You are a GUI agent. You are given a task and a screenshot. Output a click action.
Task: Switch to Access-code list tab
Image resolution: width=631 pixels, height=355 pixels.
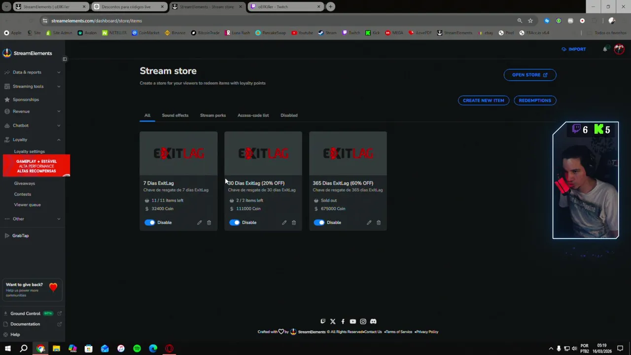coord(253,115)
